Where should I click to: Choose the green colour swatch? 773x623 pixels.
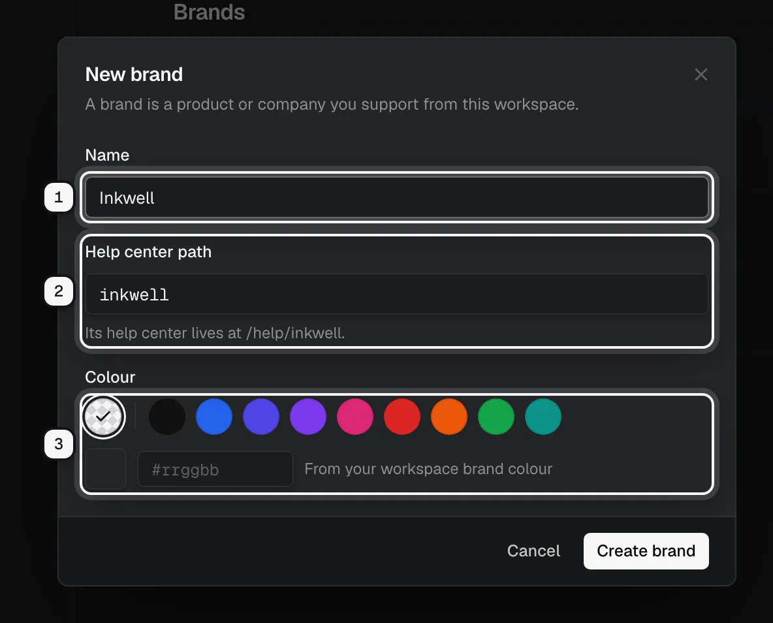coord(496,417)
